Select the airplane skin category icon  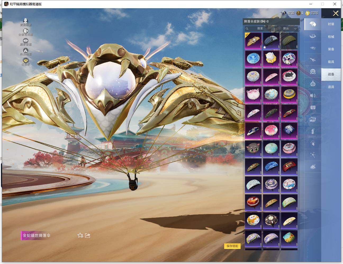313,60
